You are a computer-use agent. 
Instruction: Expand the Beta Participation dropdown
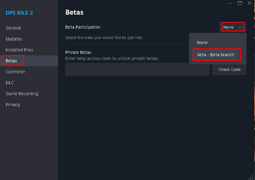pyautogui.click(x=233, y=27)
